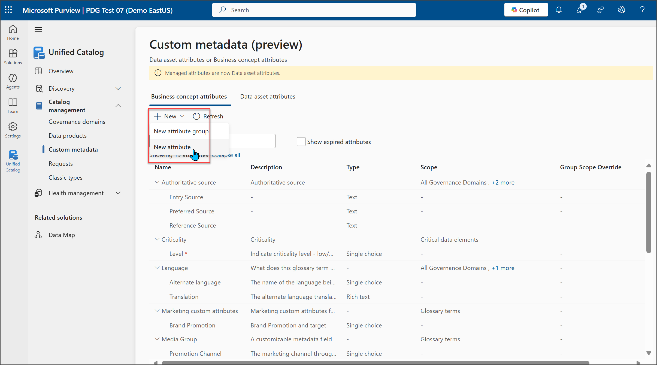This screenshot has width=657, height=365.
Task: Collapse the Criticality attribute group
Action: tap(157, 239)
